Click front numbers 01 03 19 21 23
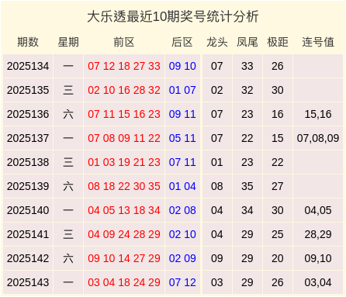Viewport: 346px width, 297px height. point(124,162)
